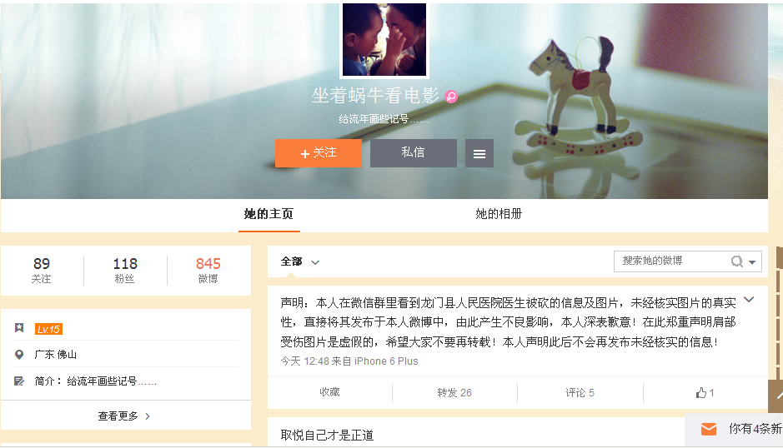The width and height of the screenshot is (783, 448).
Task: Switch to the 她的相册 tab
Action: [x=499, y=214]
